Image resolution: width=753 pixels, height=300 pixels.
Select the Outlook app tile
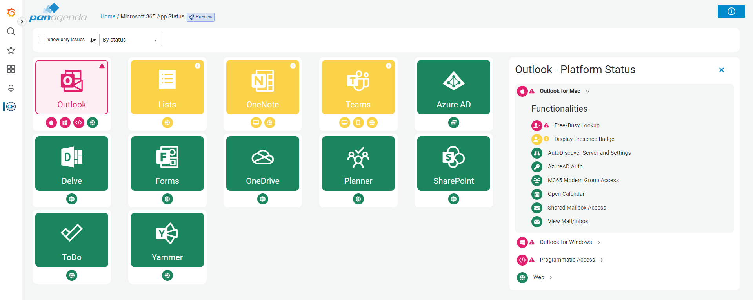pyautogui.click(x=72, y=87)
